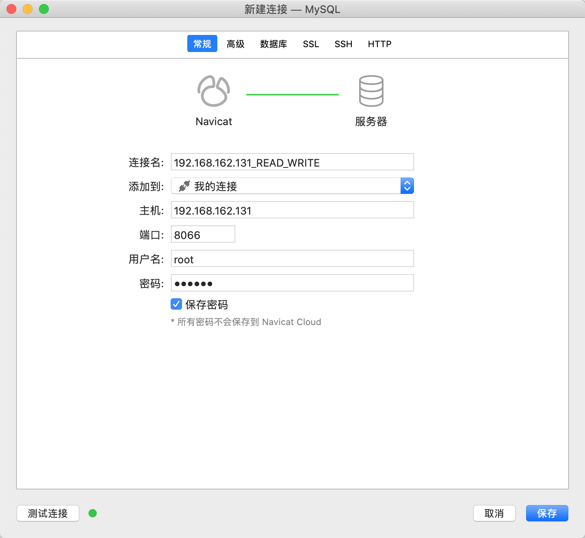Click the 主机: field label
Image resolution: width=585 pixels, height=538 pixels.
point(152,210)
